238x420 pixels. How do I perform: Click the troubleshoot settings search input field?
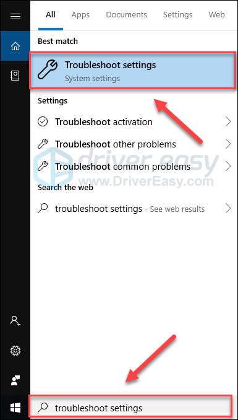click(130, 408)
